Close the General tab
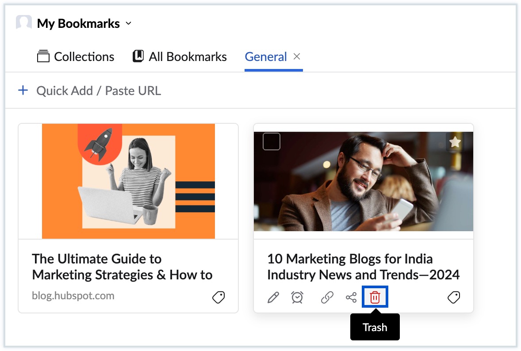This screenshot has width=521, height=351. (x=297, y=56)
